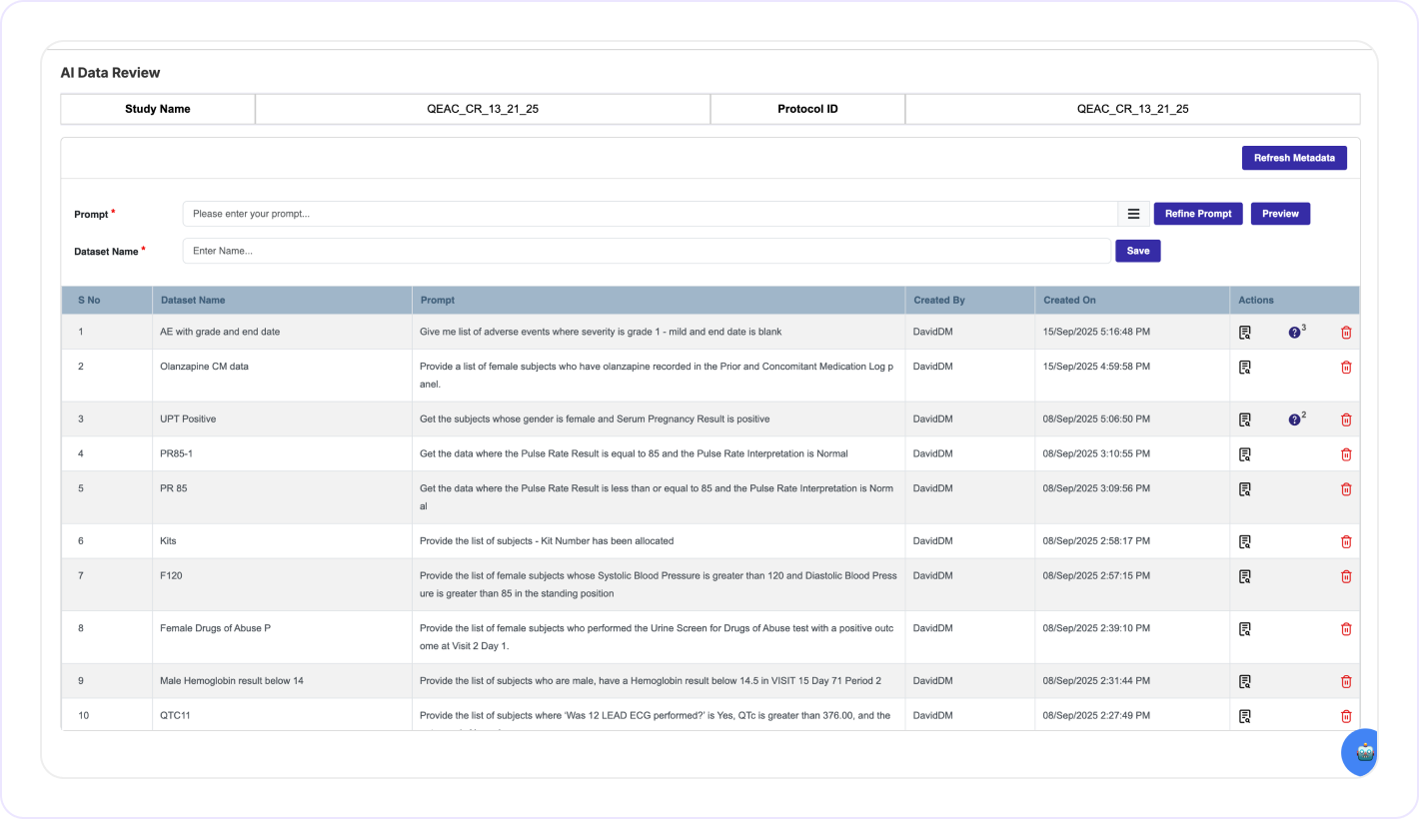Open the view dataset icon for AE with grade and end date
Screen dimensions: 1419x819
pyautogui.click(x=1245, y=332)
